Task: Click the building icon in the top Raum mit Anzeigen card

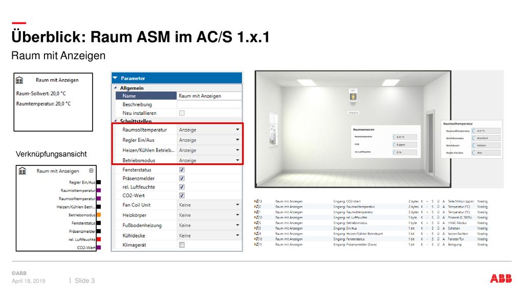Action: [19, 80]
